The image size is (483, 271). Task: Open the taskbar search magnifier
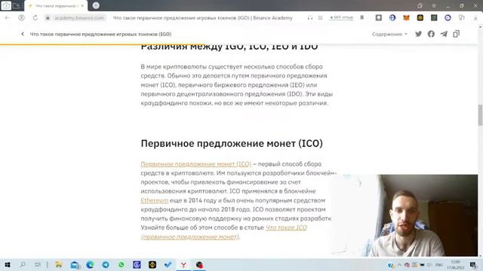point(23,264)
